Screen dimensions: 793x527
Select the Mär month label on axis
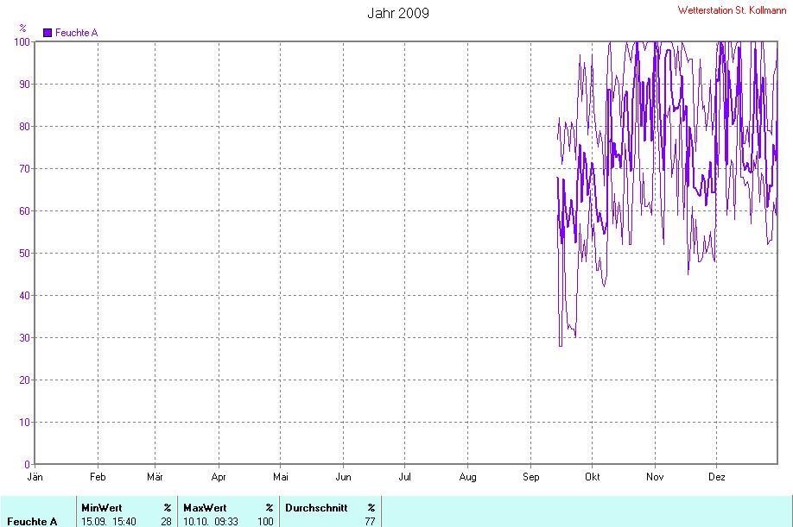coord(155,476)
